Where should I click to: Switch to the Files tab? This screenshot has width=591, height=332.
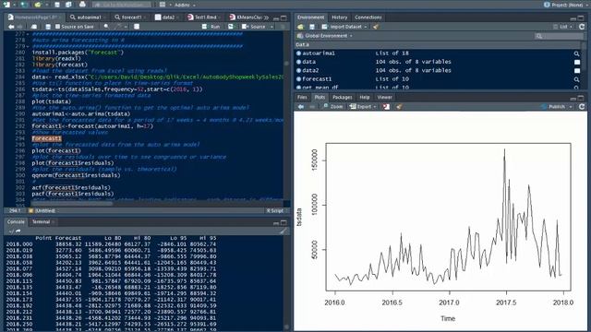pos(302,98)
